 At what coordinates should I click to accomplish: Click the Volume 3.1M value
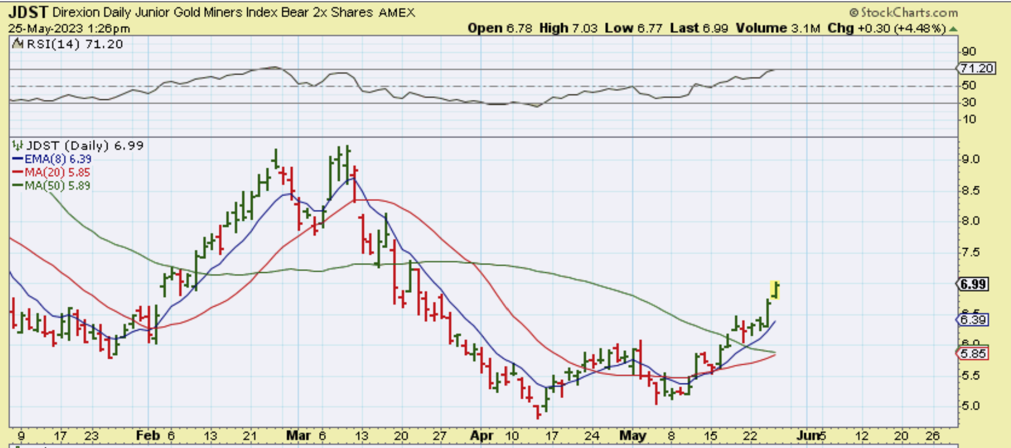point(778,28)
